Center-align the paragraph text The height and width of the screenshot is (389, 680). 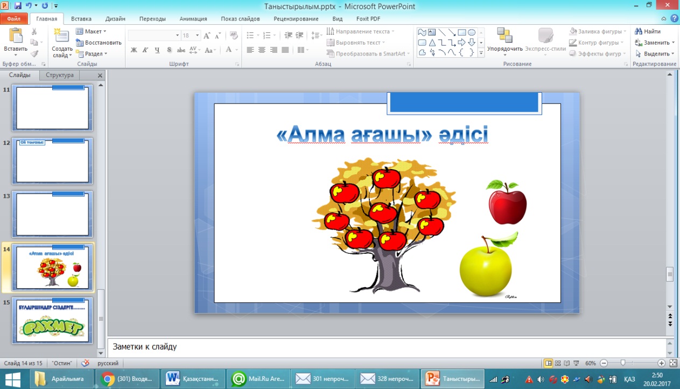coord(262,50)
